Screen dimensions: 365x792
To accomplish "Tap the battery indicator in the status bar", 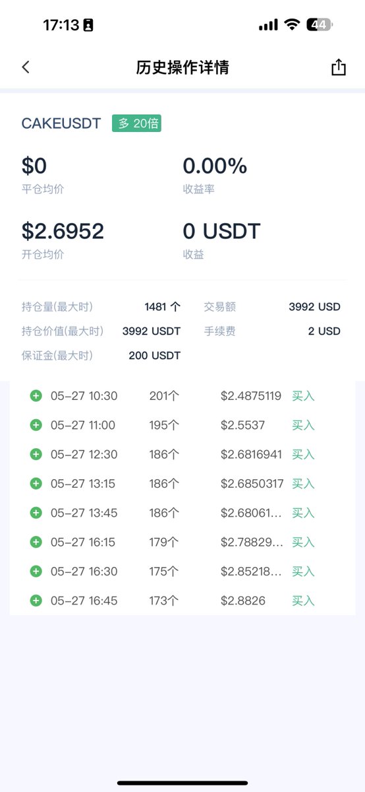I will (319, 25).
